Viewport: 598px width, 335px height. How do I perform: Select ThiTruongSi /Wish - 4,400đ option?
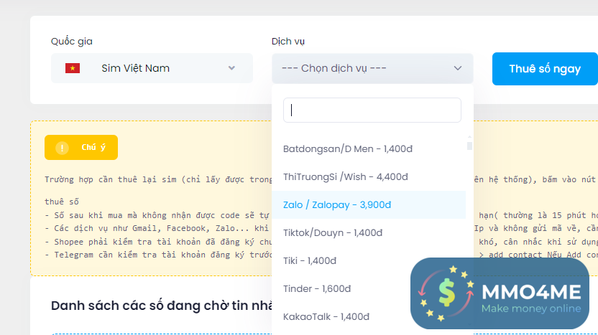(x=369, y=176)
